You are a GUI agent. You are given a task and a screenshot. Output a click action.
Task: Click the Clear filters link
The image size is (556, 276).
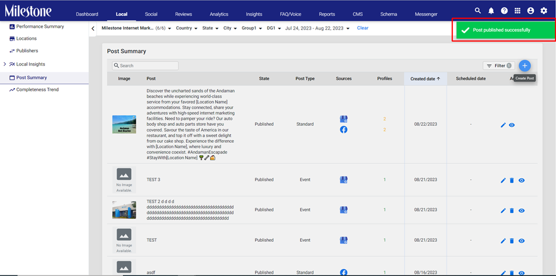[363, 28]
